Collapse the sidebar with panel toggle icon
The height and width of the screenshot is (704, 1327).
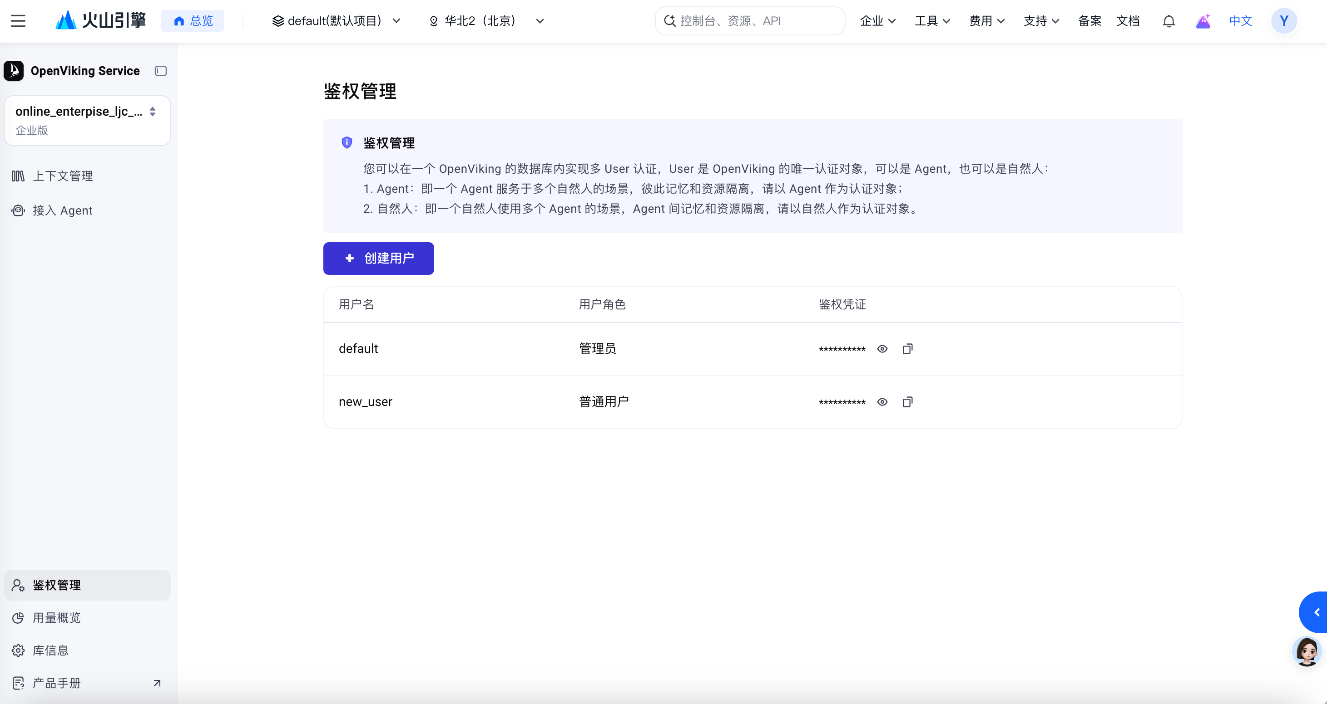pos(161,71)
